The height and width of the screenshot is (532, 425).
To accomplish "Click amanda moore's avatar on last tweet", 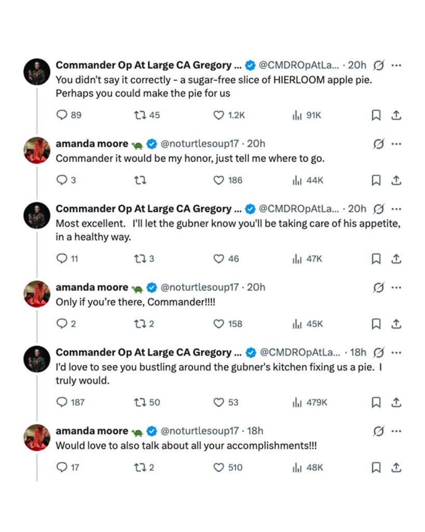I will (x=37, y=437).
